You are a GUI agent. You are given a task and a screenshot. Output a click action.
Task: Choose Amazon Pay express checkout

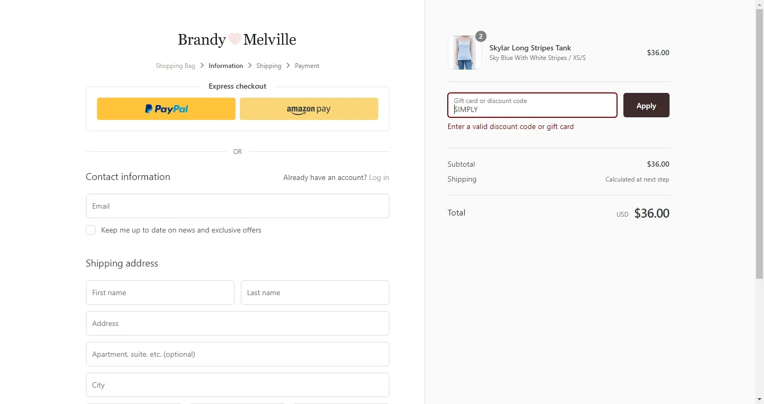pos(309,109)
